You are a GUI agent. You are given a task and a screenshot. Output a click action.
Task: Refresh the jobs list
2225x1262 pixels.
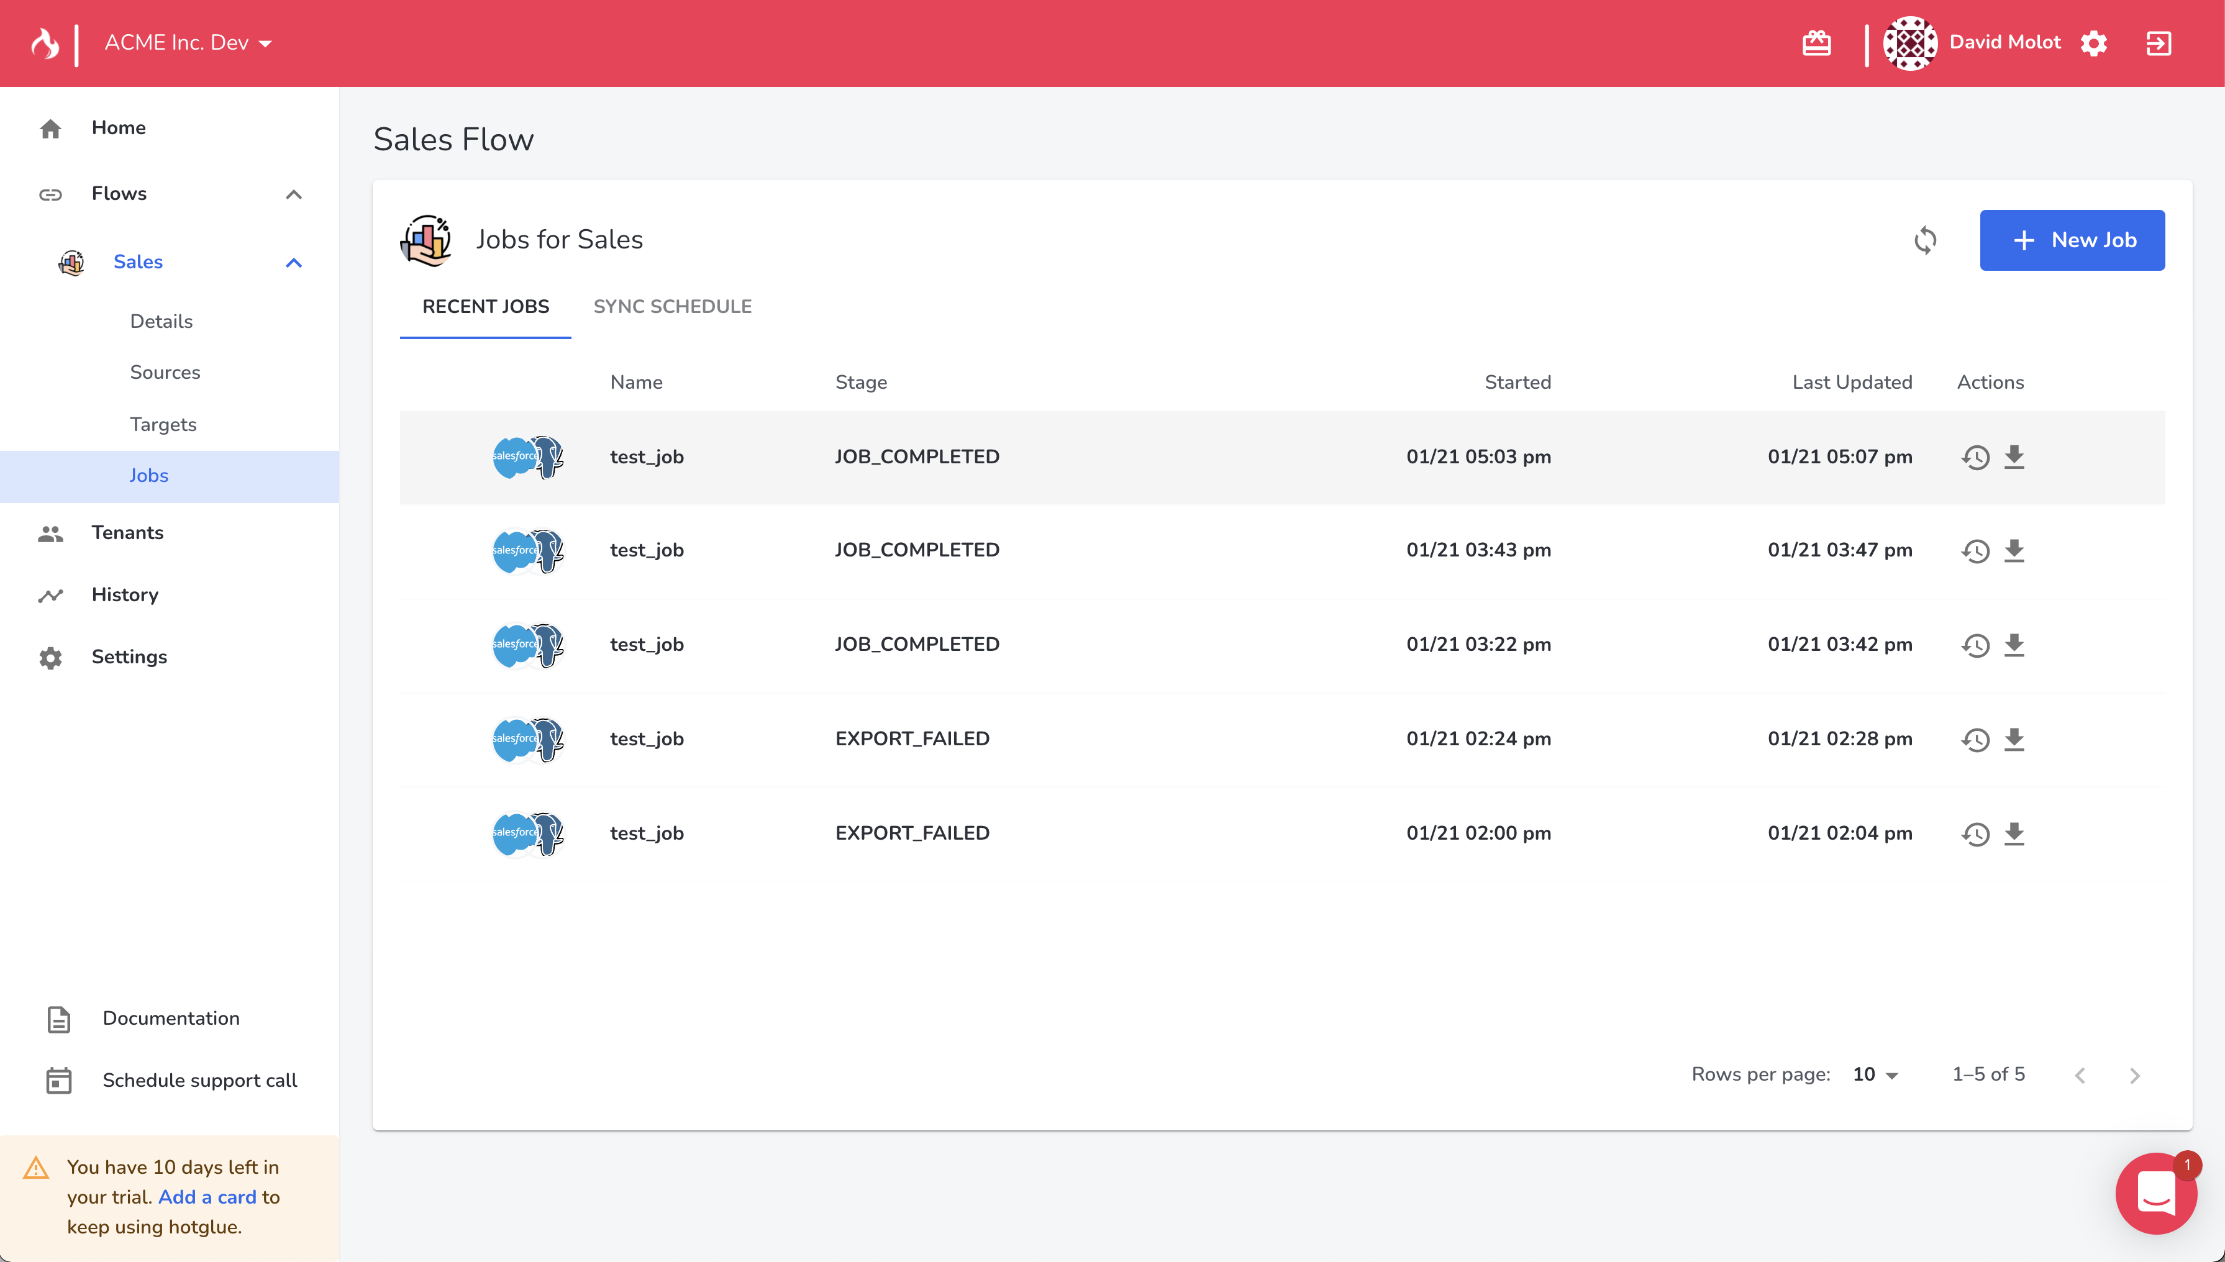[1925, 240]
